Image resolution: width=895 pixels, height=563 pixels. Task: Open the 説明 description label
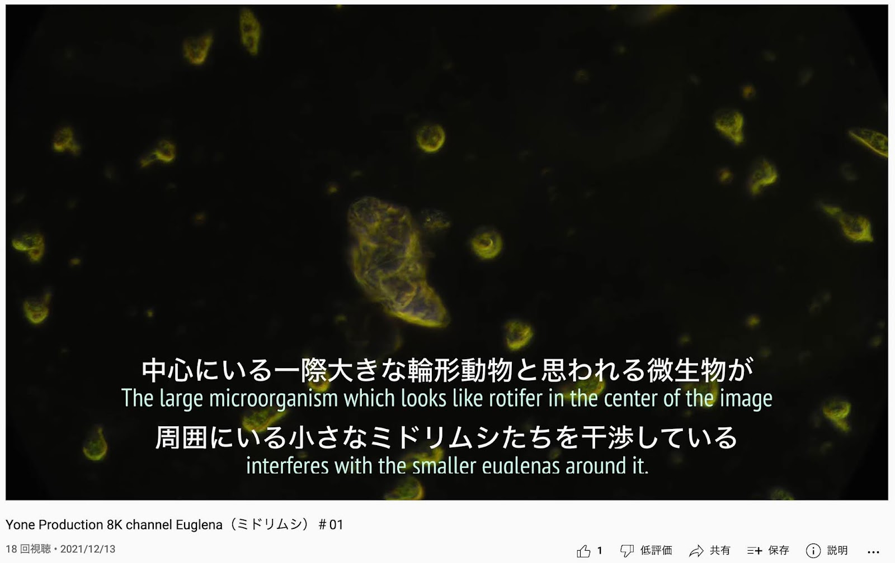pyautogui.click(x=837, y=550)
